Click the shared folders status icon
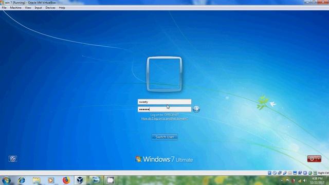The height and width of the screenshot is (185, 329). [x=290, y=173]
